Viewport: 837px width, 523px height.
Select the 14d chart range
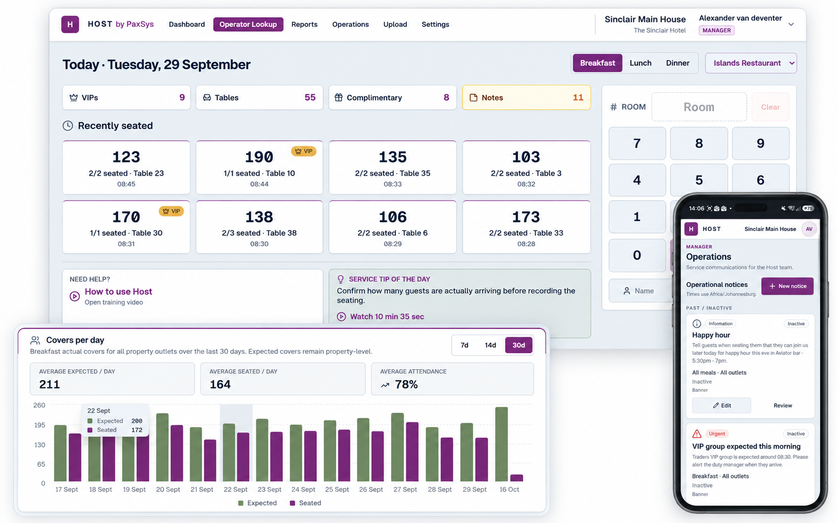490,345
